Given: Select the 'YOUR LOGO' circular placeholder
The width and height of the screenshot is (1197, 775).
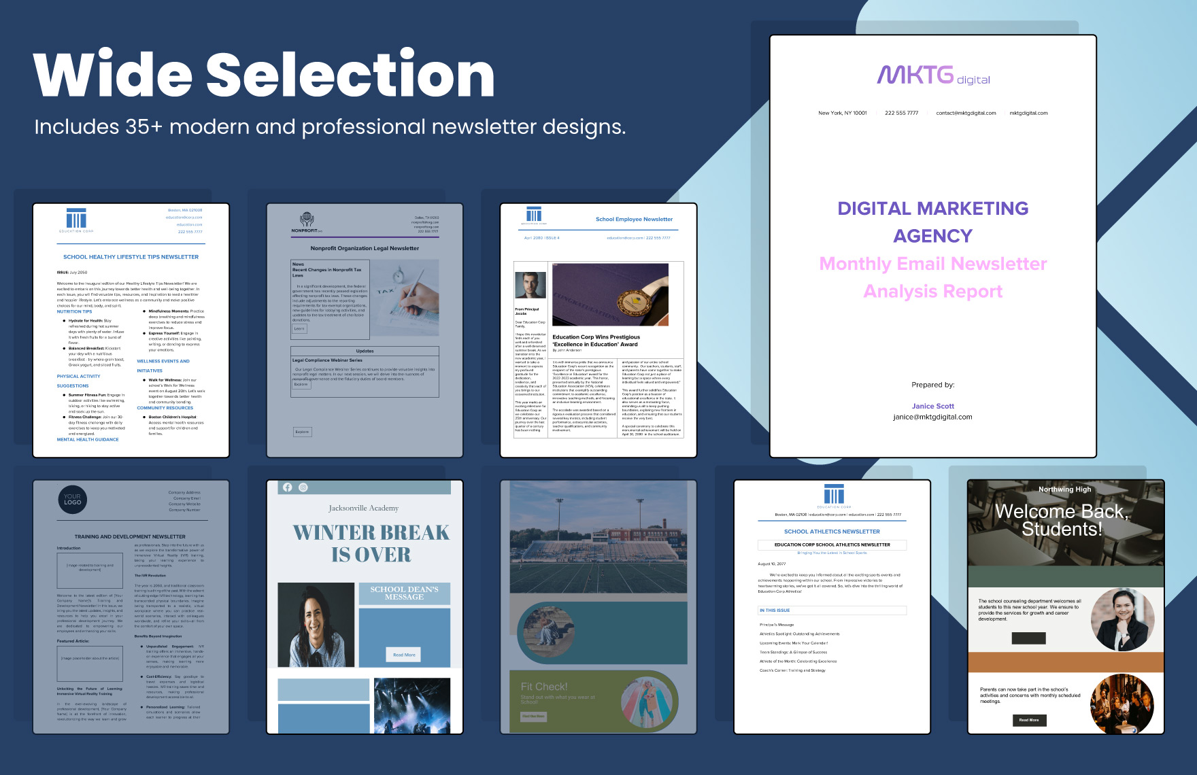Looking at the screenshot, I should coord(73,500).
